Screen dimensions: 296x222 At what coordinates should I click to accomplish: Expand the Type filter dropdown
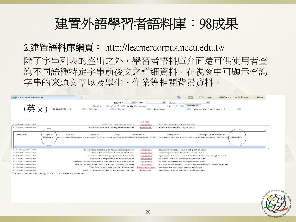click(140, 109)
